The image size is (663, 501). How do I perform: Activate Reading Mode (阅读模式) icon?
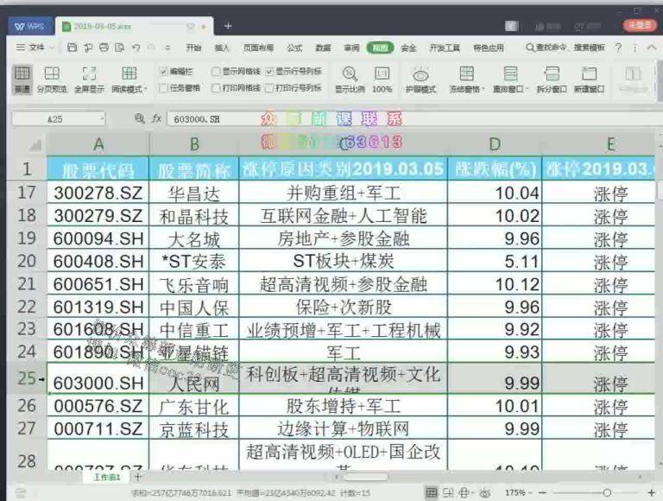pyautogui.click(x=129, y=74)
